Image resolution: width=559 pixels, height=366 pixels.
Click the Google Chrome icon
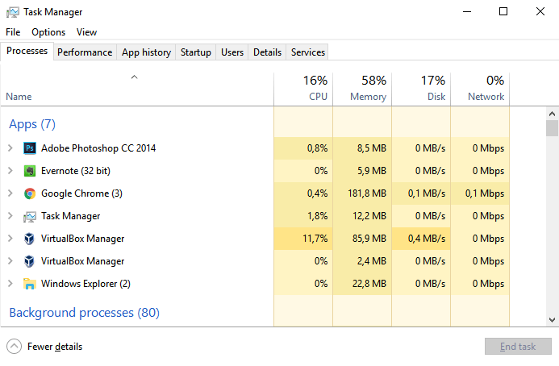[30, 193]
